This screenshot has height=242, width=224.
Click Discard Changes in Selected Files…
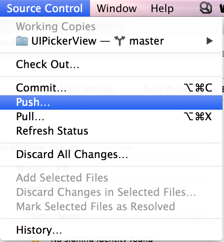[111, 192]
